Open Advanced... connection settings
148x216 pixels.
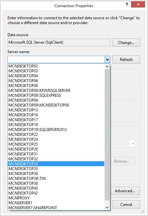click(x=125, y=191)
